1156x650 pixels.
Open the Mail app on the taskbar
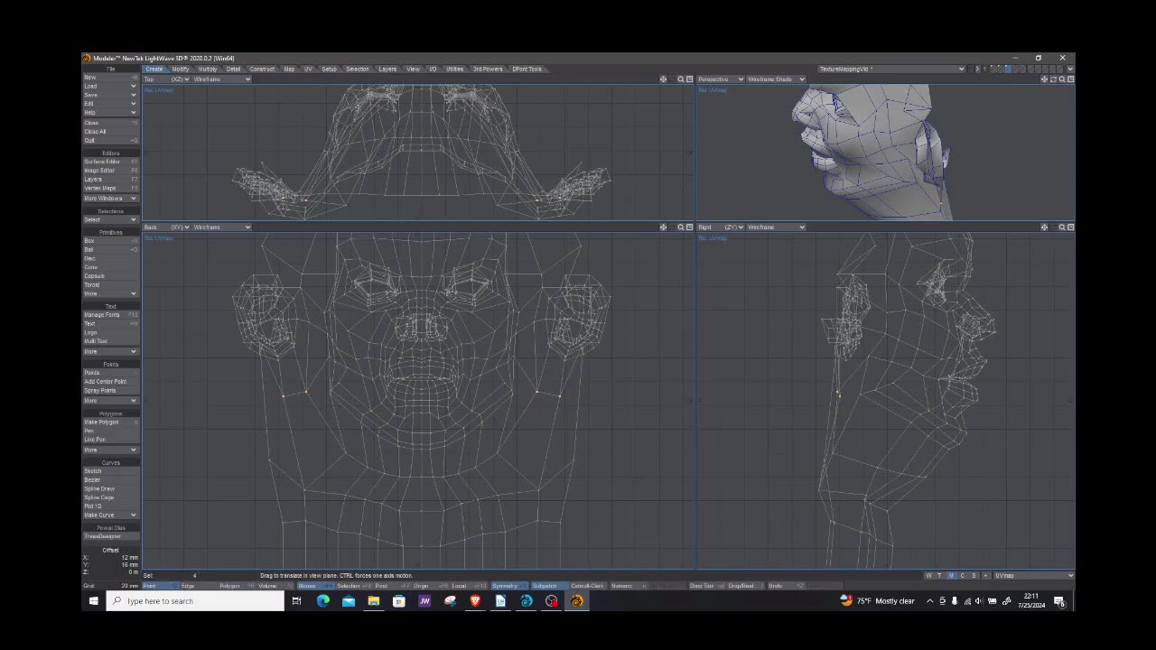[348, 601]
